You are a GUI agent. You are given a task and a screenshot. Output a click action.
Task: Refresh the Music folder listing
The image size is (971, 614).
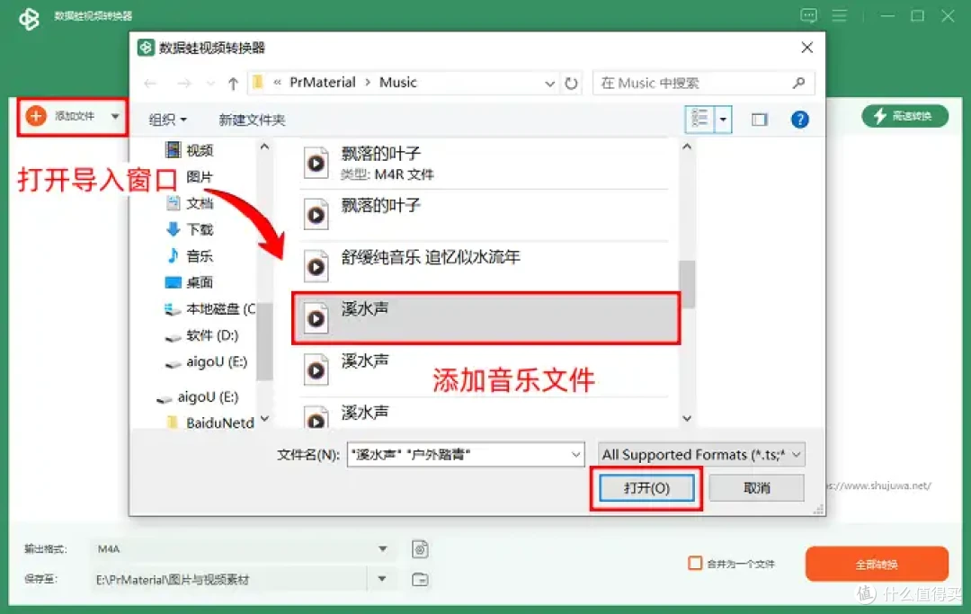click(571, 83)
